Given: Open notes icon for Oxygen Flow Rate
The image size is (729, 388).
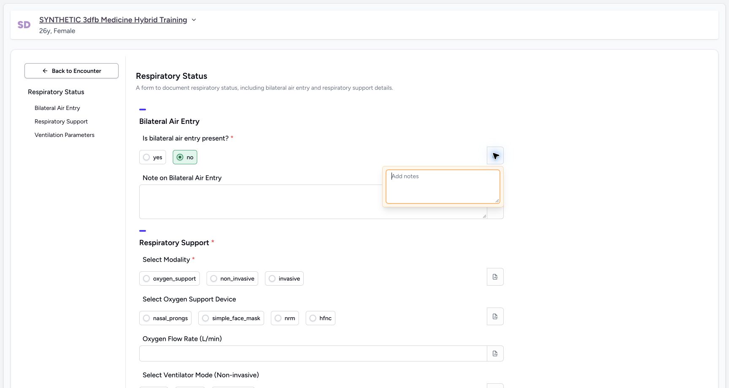Looking at the screenshot, I should [495, 353].
